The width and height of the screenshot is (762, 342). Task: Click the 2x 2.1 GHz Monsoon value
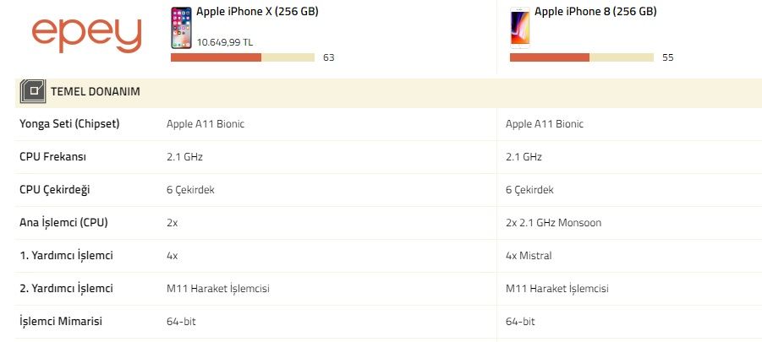[x=553, y=223]
